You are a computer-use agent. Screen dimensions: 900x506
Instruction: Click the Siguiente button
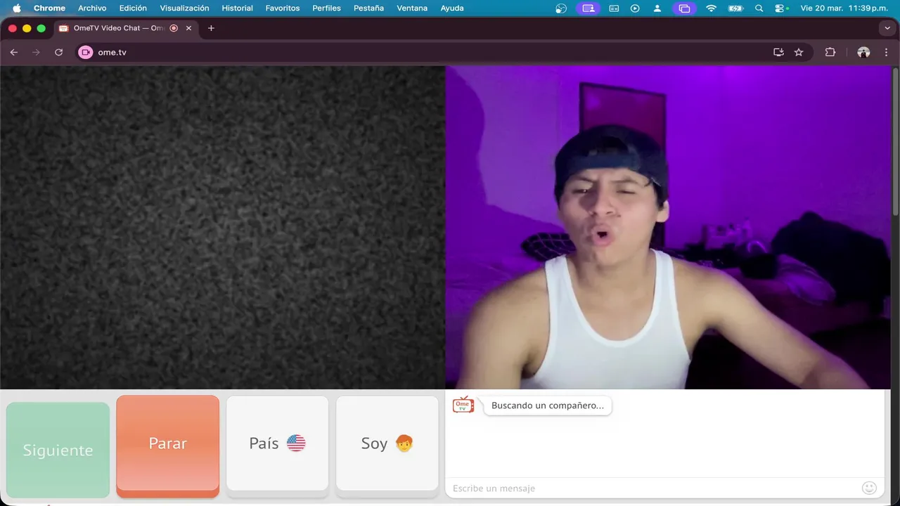point(58,450)
